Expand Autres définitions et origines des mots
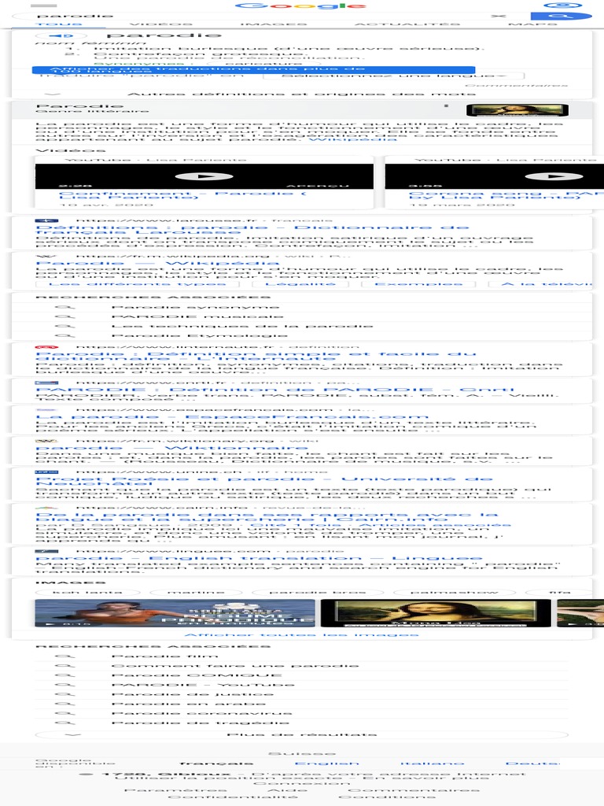The width and height of the screenshot is (604, 806). (x=301, y=94)
